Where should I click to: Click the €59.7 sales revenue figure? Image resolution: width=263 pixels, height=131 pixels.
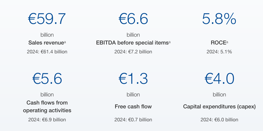point(47,19)
